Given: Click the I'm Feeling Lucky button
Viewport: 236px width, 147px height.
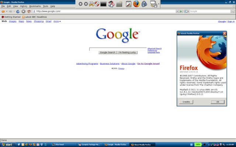Looking at the screenshot, I should point(127,52).
